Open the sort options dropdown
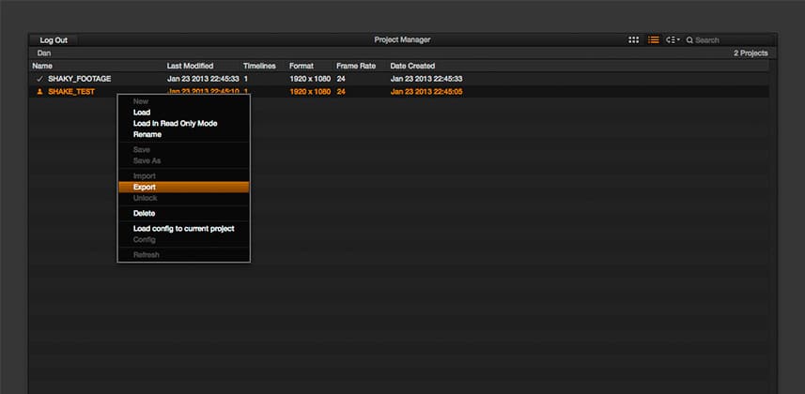Image resolution: width=805 pixels, height=394 pixels. point(673,40)
